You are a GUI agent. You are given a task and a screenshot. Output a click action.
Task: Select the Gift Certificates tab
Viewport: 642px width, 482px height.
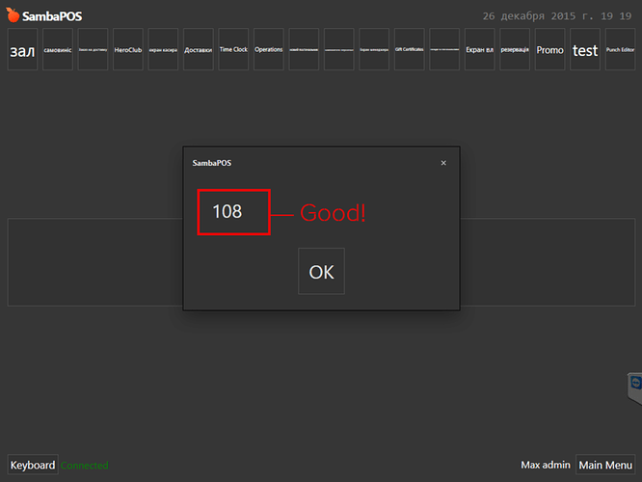410,49
